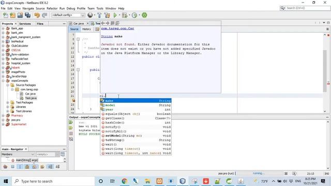Run the project with green play icon
This screenshot has width=331, height=186.
(115, 15)
